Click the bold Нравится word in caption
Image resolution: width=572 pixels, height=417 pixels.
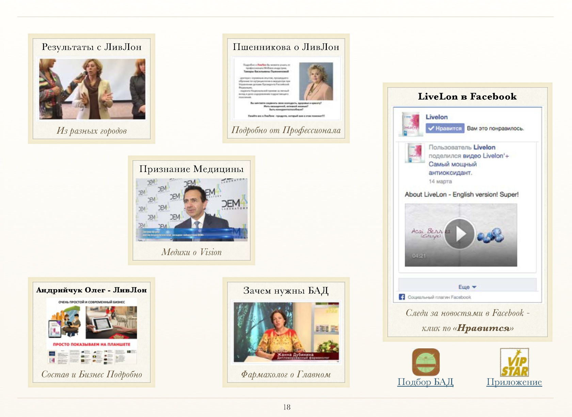[x=483, y=328]
